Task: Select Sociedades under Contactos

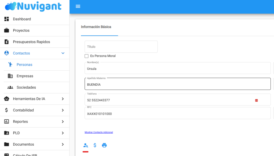Action: [36, 87]
